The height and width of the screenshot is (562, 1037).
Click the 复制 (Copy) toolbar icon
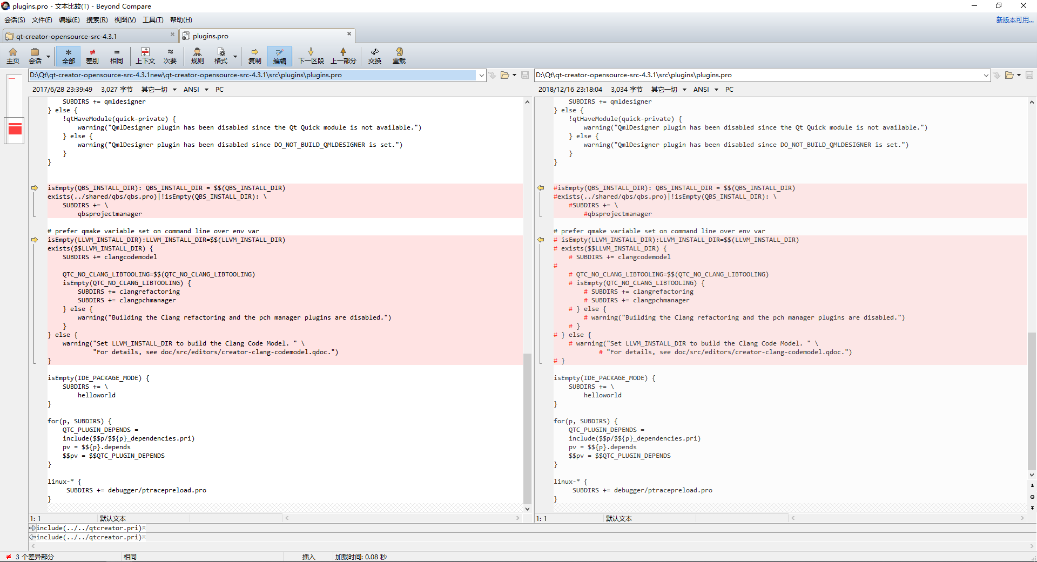click(254, 56)
